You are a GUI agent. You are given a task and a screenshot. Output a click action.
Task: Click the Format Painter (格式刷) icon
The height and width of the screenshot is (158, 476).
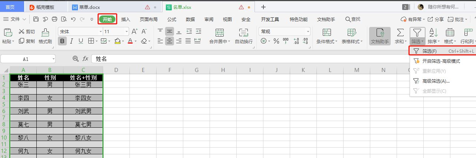coord(45,33)
